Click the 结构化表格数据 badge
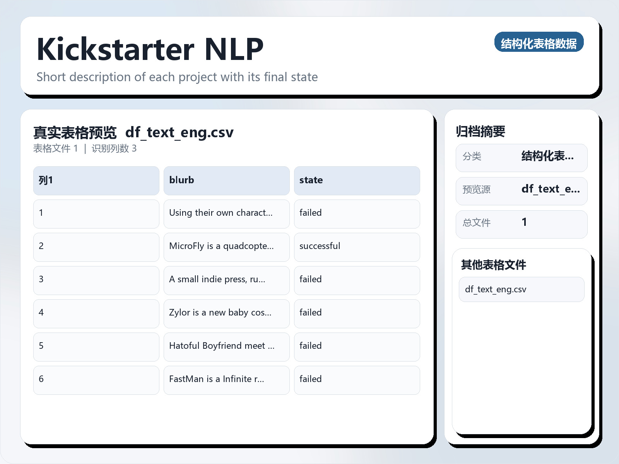 point(539,43)
